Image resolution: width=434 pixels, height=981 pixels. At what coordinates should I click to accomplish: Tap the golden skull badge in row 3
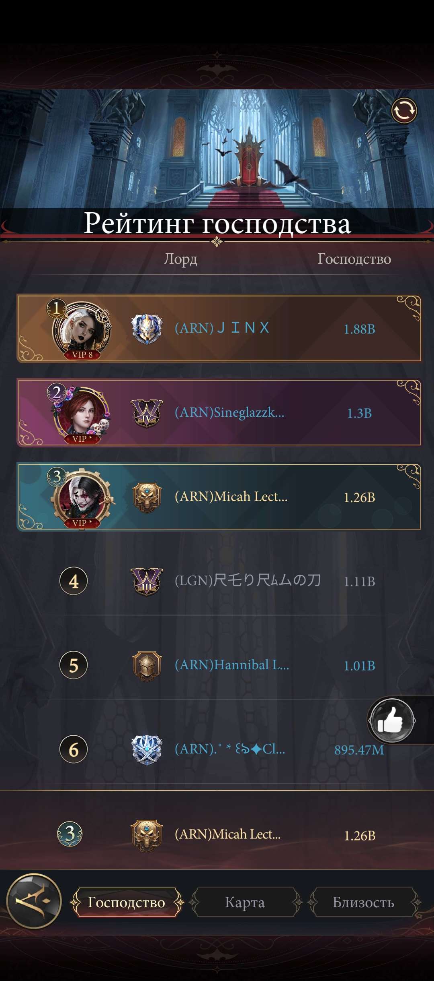point(147,497)
